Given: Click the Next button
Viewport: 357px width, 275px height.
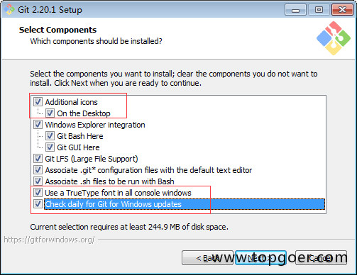Looking at the screenshot, I should [261, 258].
